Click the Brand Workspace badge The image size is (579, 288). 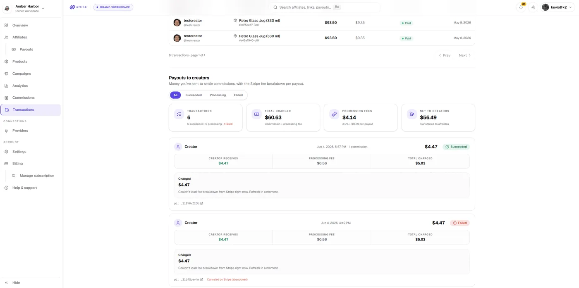[113, 7]
